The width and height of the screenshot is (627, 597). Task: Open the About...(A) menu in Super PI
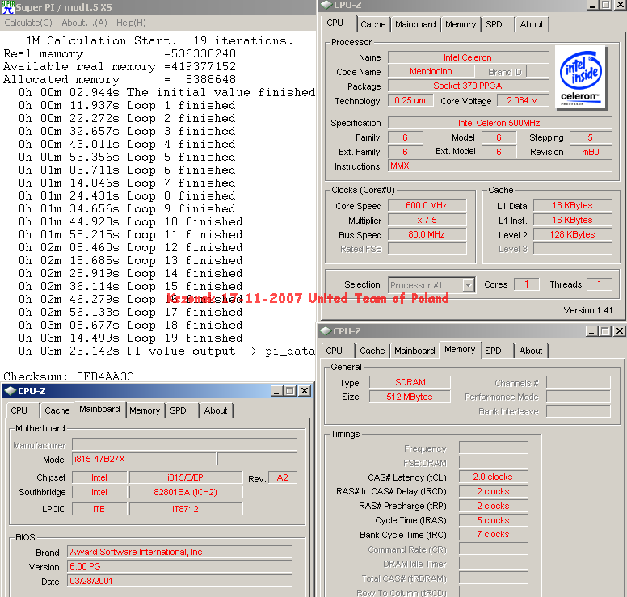[x=84, y=23]
